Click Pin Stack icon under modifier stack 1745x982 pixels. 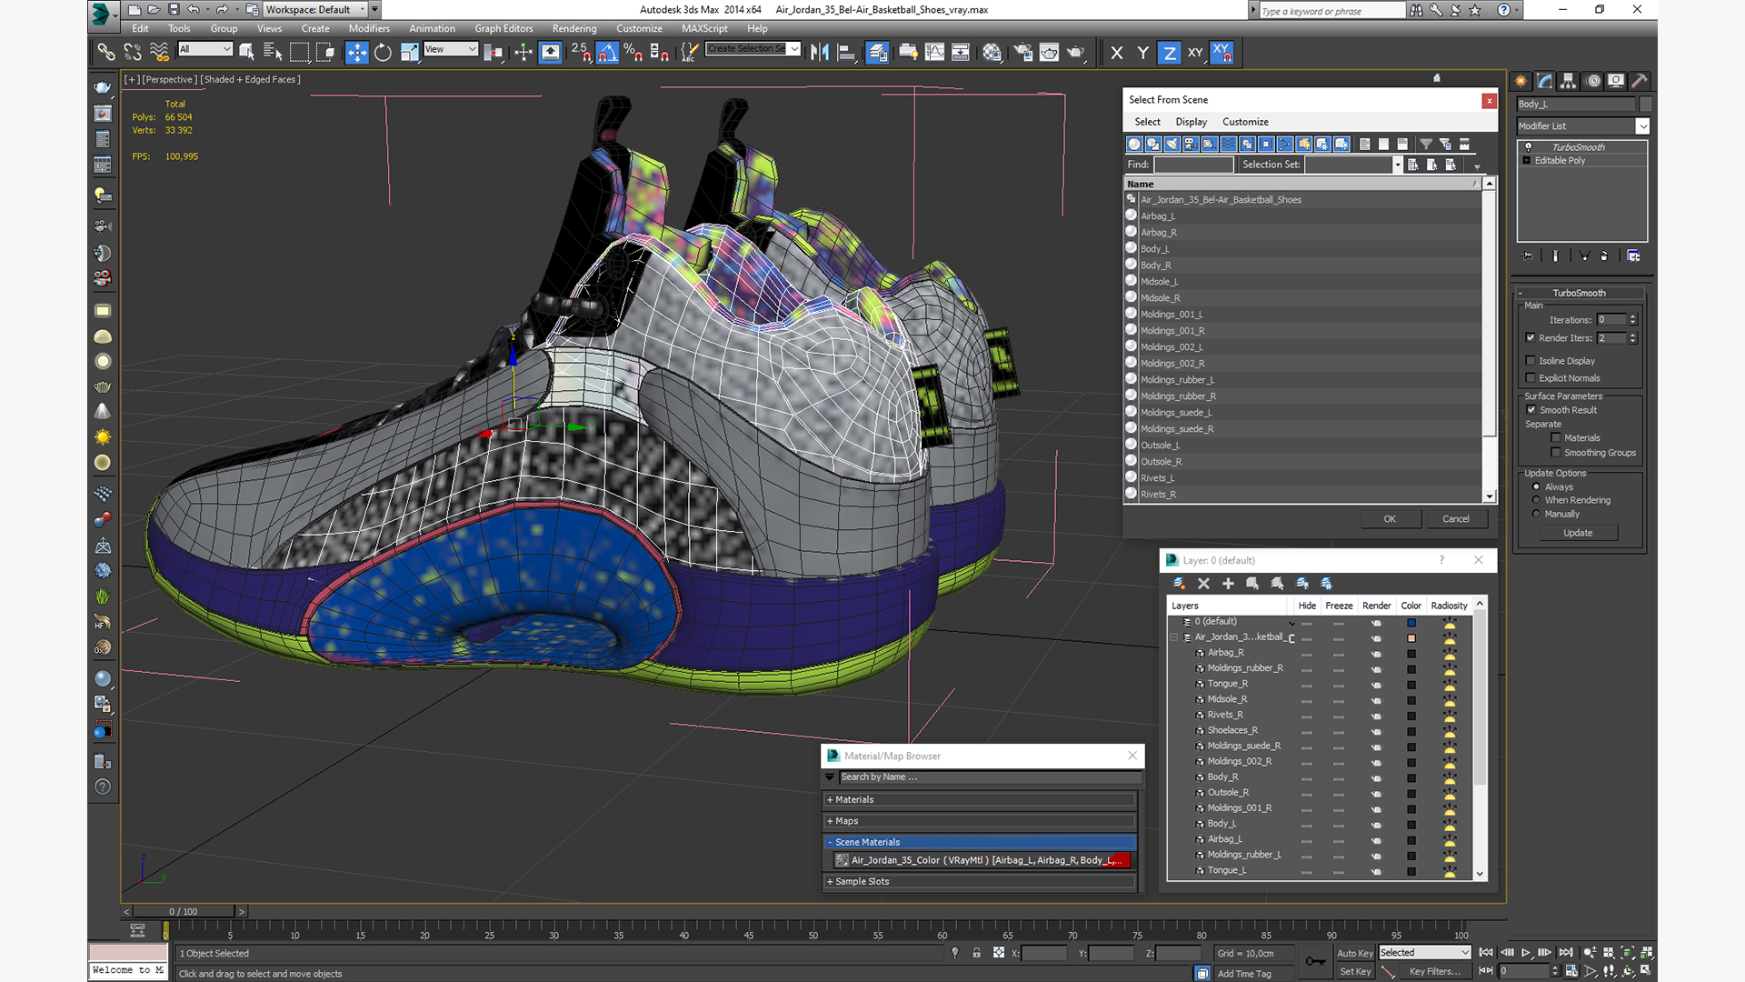pyautogui.click(x=1528, y=256)
